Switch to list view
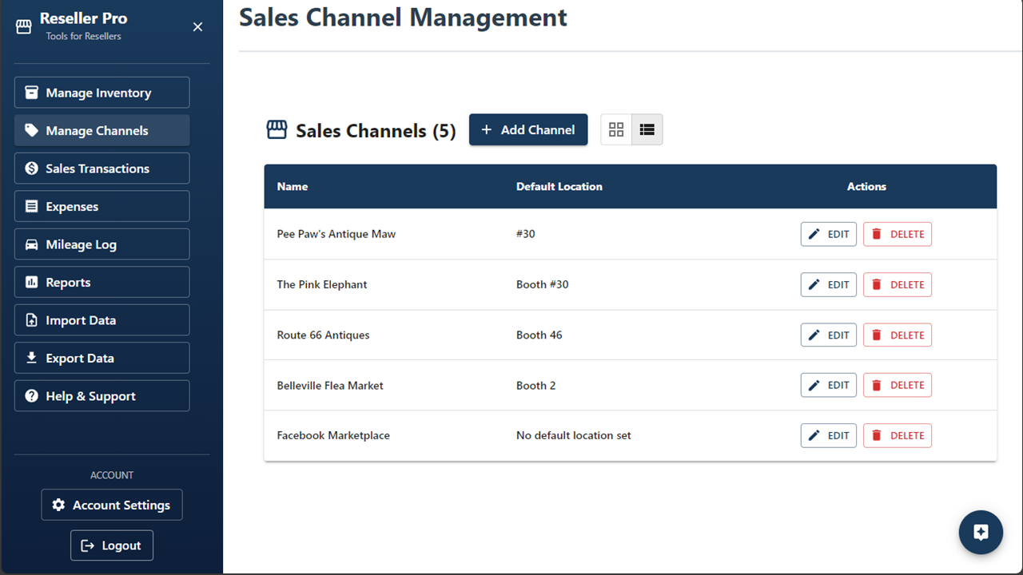The width and height of the screenshot is (1023, 575). (x=647, y=129)
